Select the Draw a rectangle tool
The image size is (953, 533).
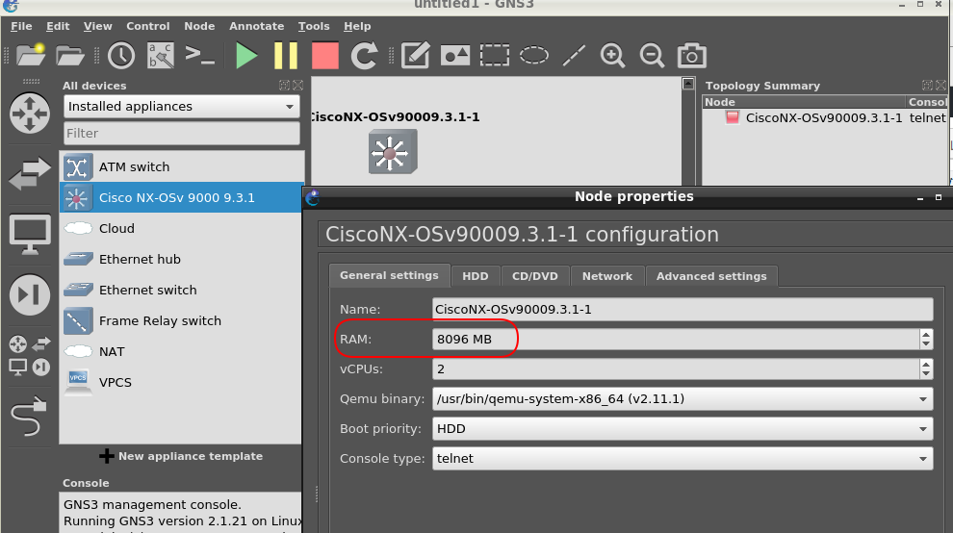point(495,55)
